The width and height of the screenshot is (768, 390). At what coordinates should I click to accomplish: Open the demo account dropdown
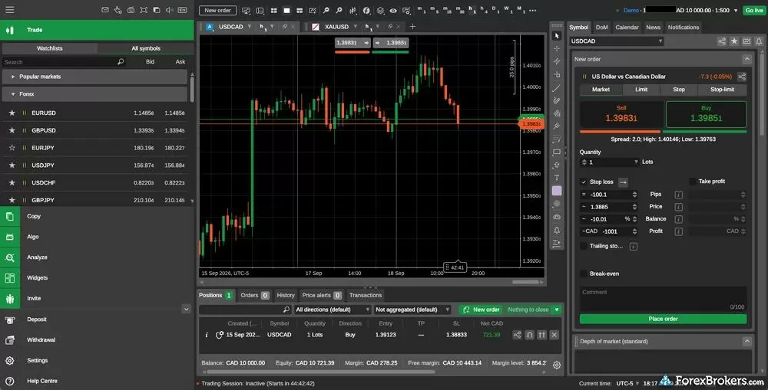(736, 10)
